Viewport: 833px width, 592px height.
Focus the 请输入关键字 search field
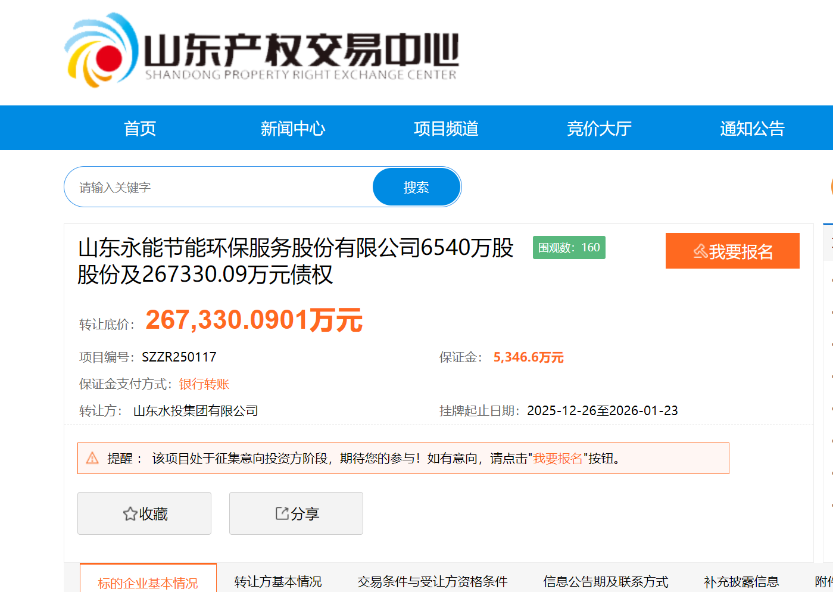[220, 188]
